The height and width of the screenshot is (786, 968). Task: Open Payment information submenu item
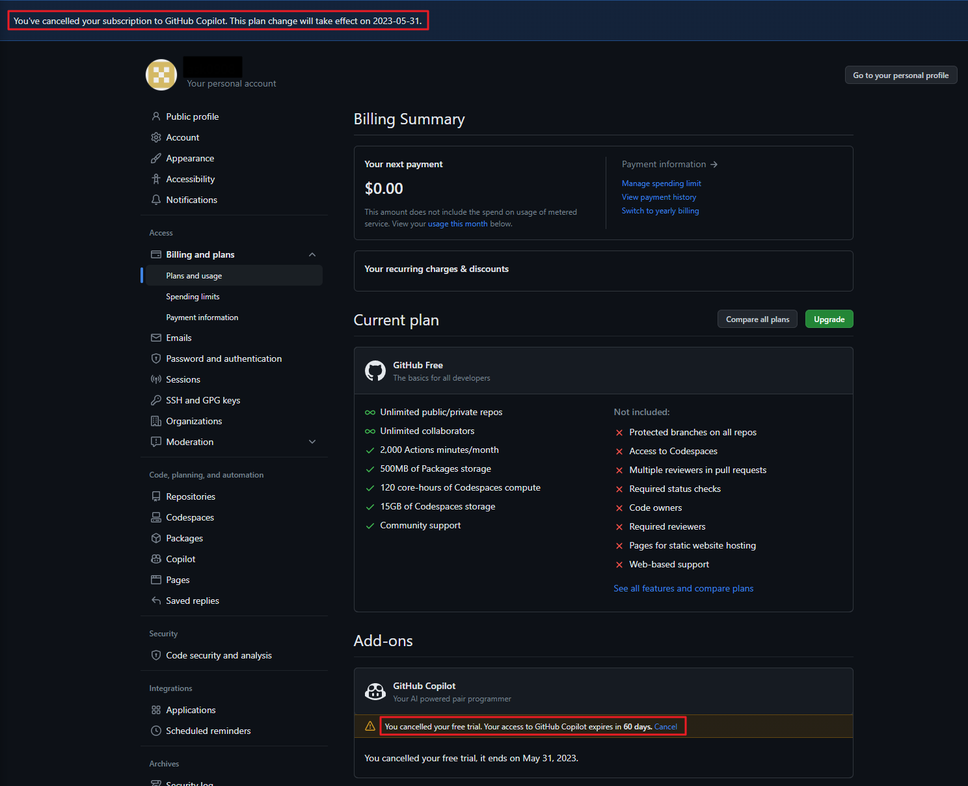point(234,317)
